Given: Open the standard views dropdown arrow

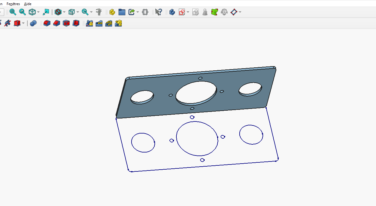Looking at the screenshot, I should (x=38, y=12).
